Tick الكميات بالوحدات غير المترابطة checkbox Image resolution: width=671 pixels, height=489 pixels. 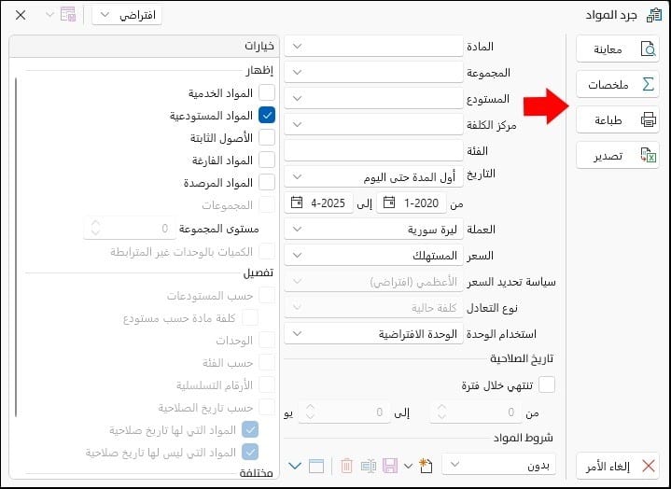(x=267, y=252)
